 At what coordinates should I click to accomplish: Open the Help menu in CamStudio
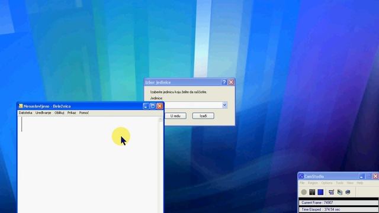tap(360, 183)
